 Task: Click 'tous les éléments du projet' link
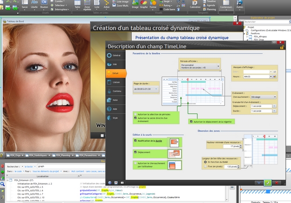coord(45,171)
